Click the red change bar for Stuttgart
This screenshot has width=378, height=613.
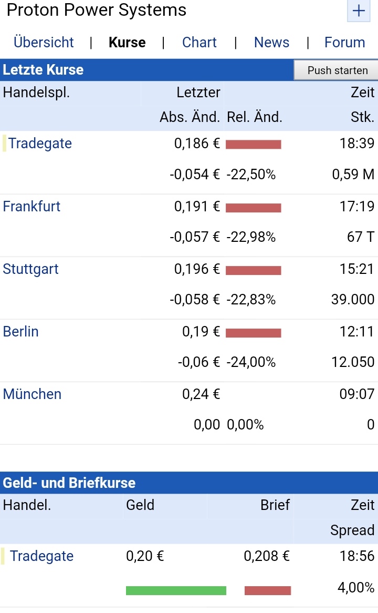point(254,270)
